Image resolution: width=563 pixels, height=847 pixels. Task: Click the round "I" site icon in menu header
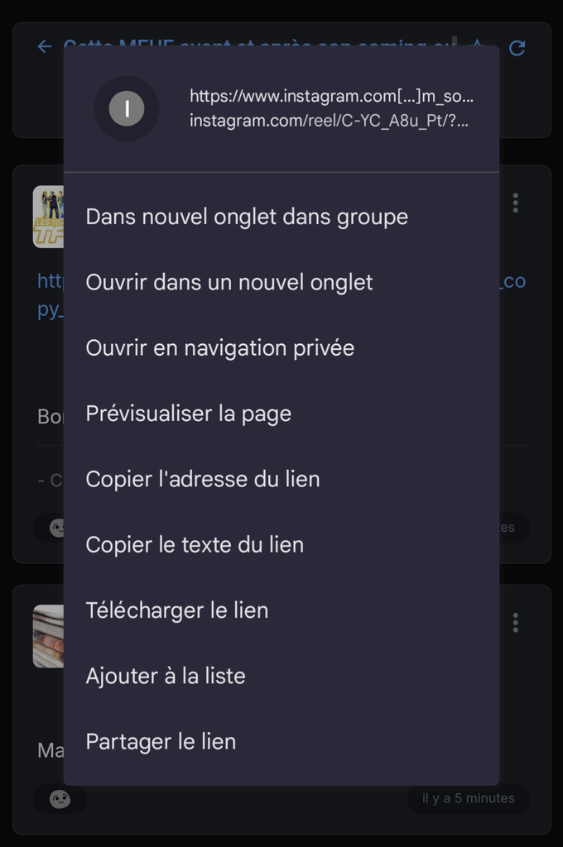click(127, 108)
